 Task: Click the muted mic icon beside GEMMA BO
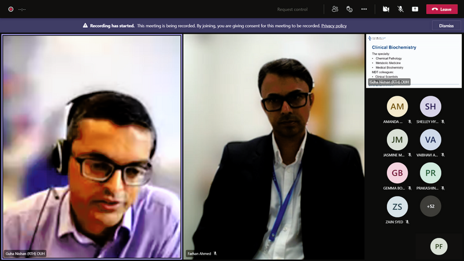coord(409,188)
